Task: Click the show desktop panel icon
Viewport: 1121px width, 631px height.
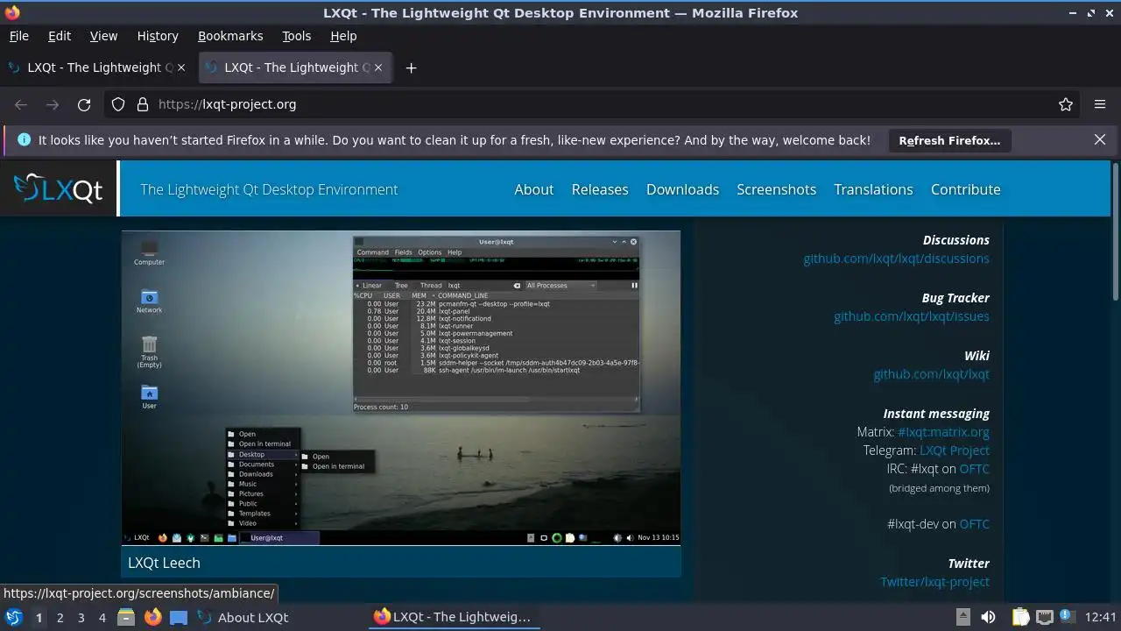Action: [x=179, y=617]
